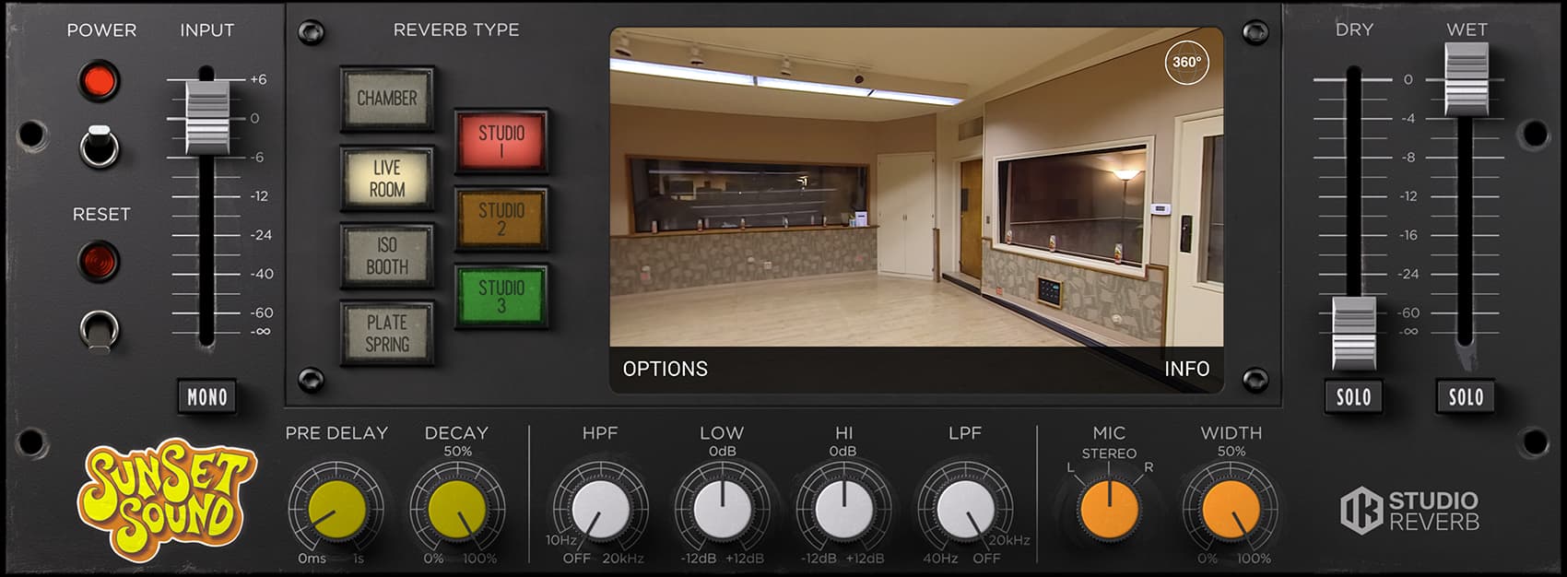Click the white HPF knob

pyautogui.click(x=600, y=510)
